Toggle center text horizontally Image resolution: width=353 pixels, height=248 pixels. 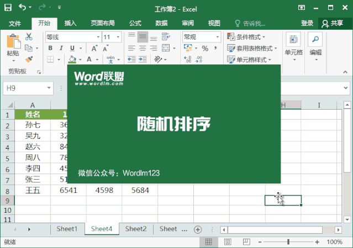tap(143, 48)
